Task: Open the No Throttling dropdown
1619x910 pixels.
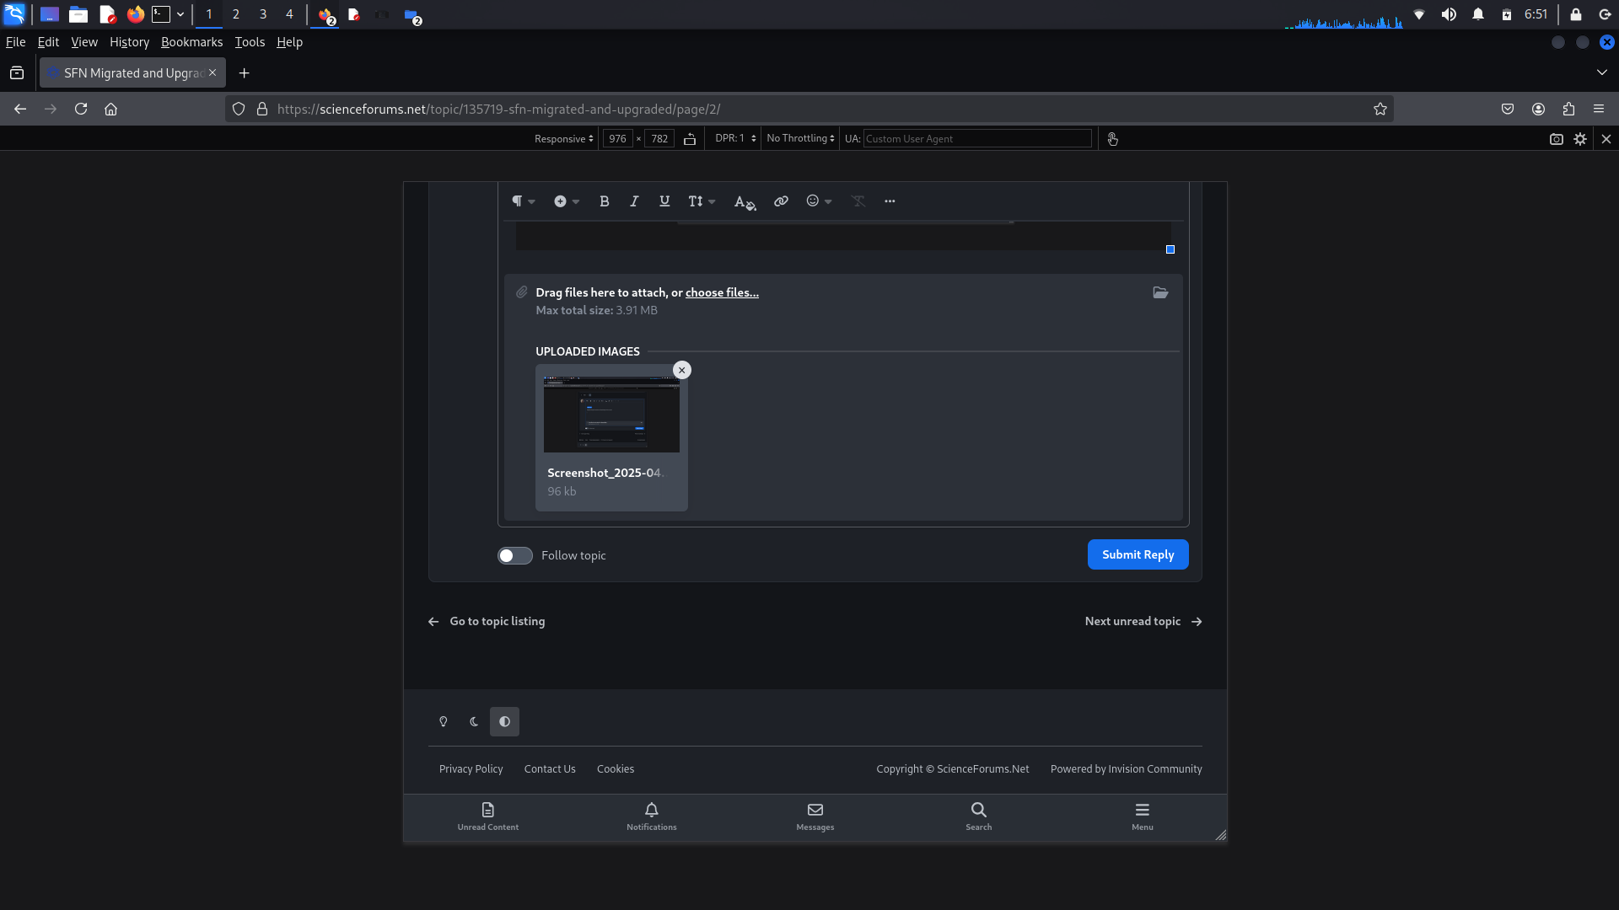Action: coord(800,139)
